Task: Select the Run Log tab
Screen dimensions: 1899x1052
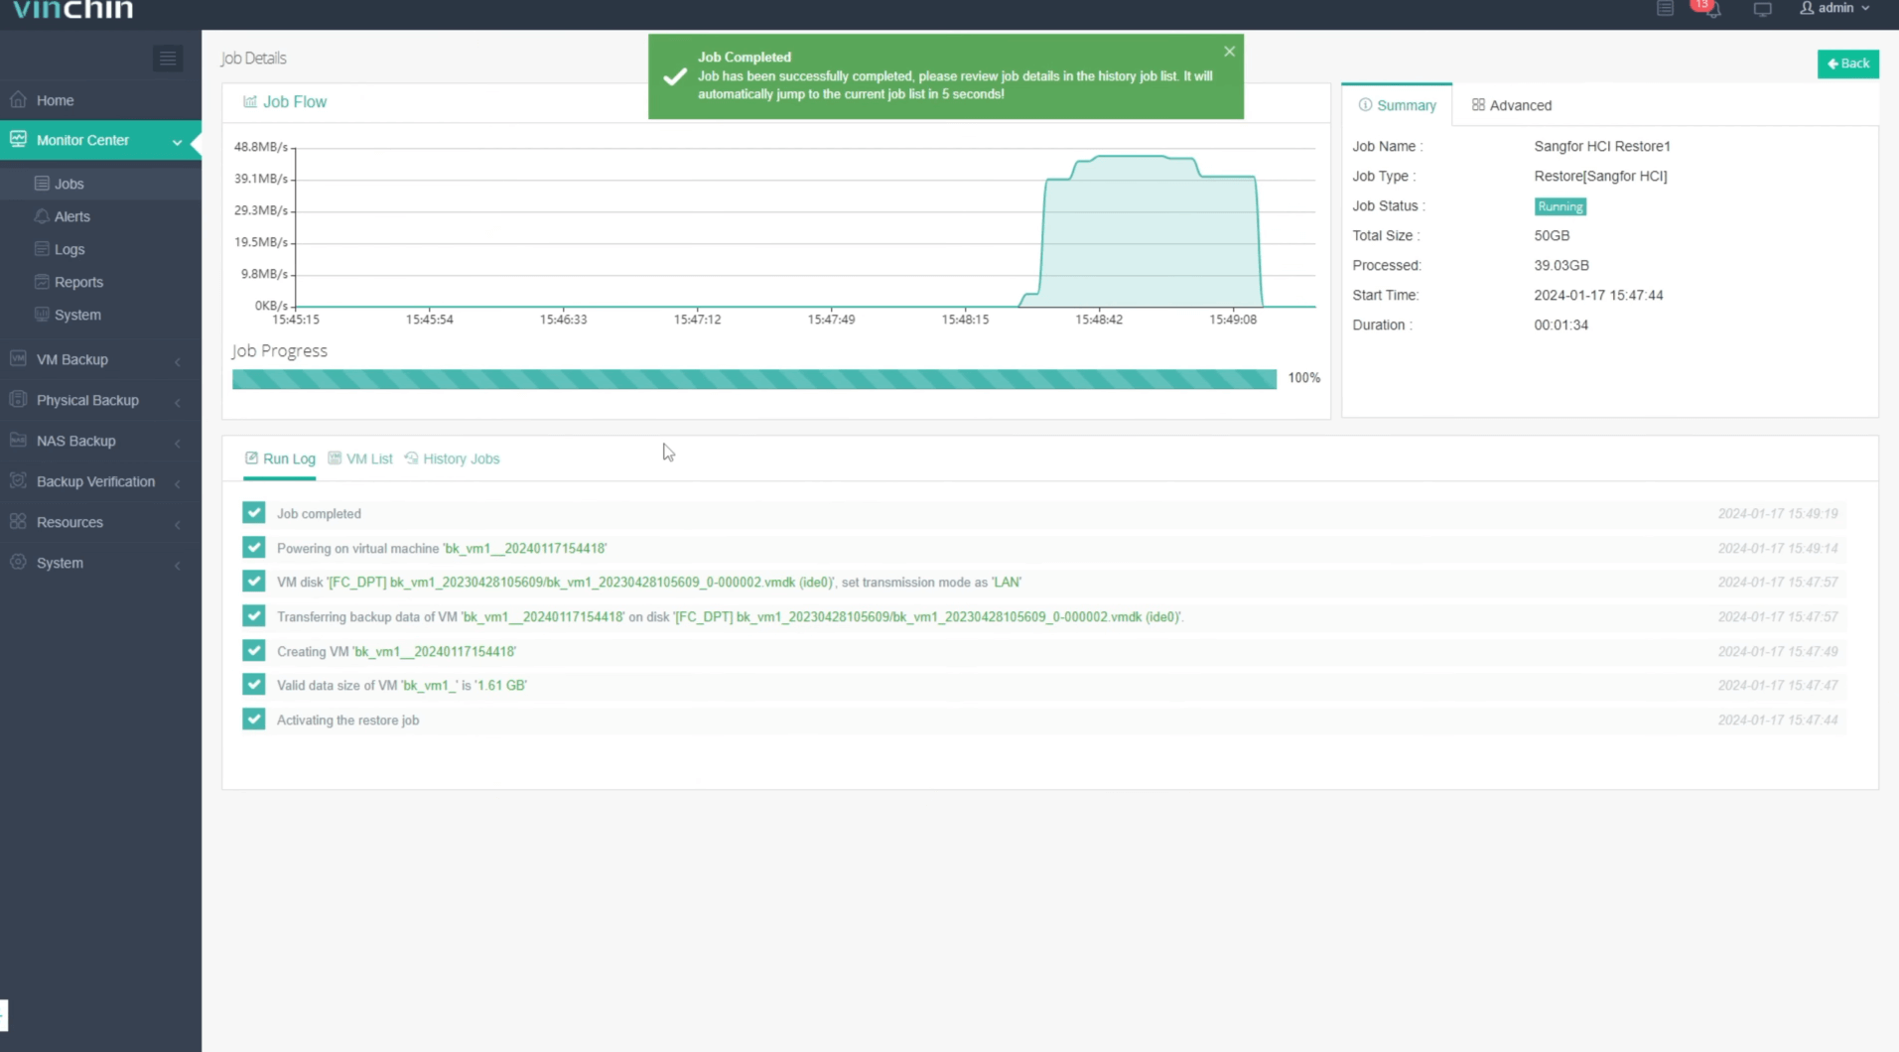Action: pyautogui.click(x=280, y=459)
